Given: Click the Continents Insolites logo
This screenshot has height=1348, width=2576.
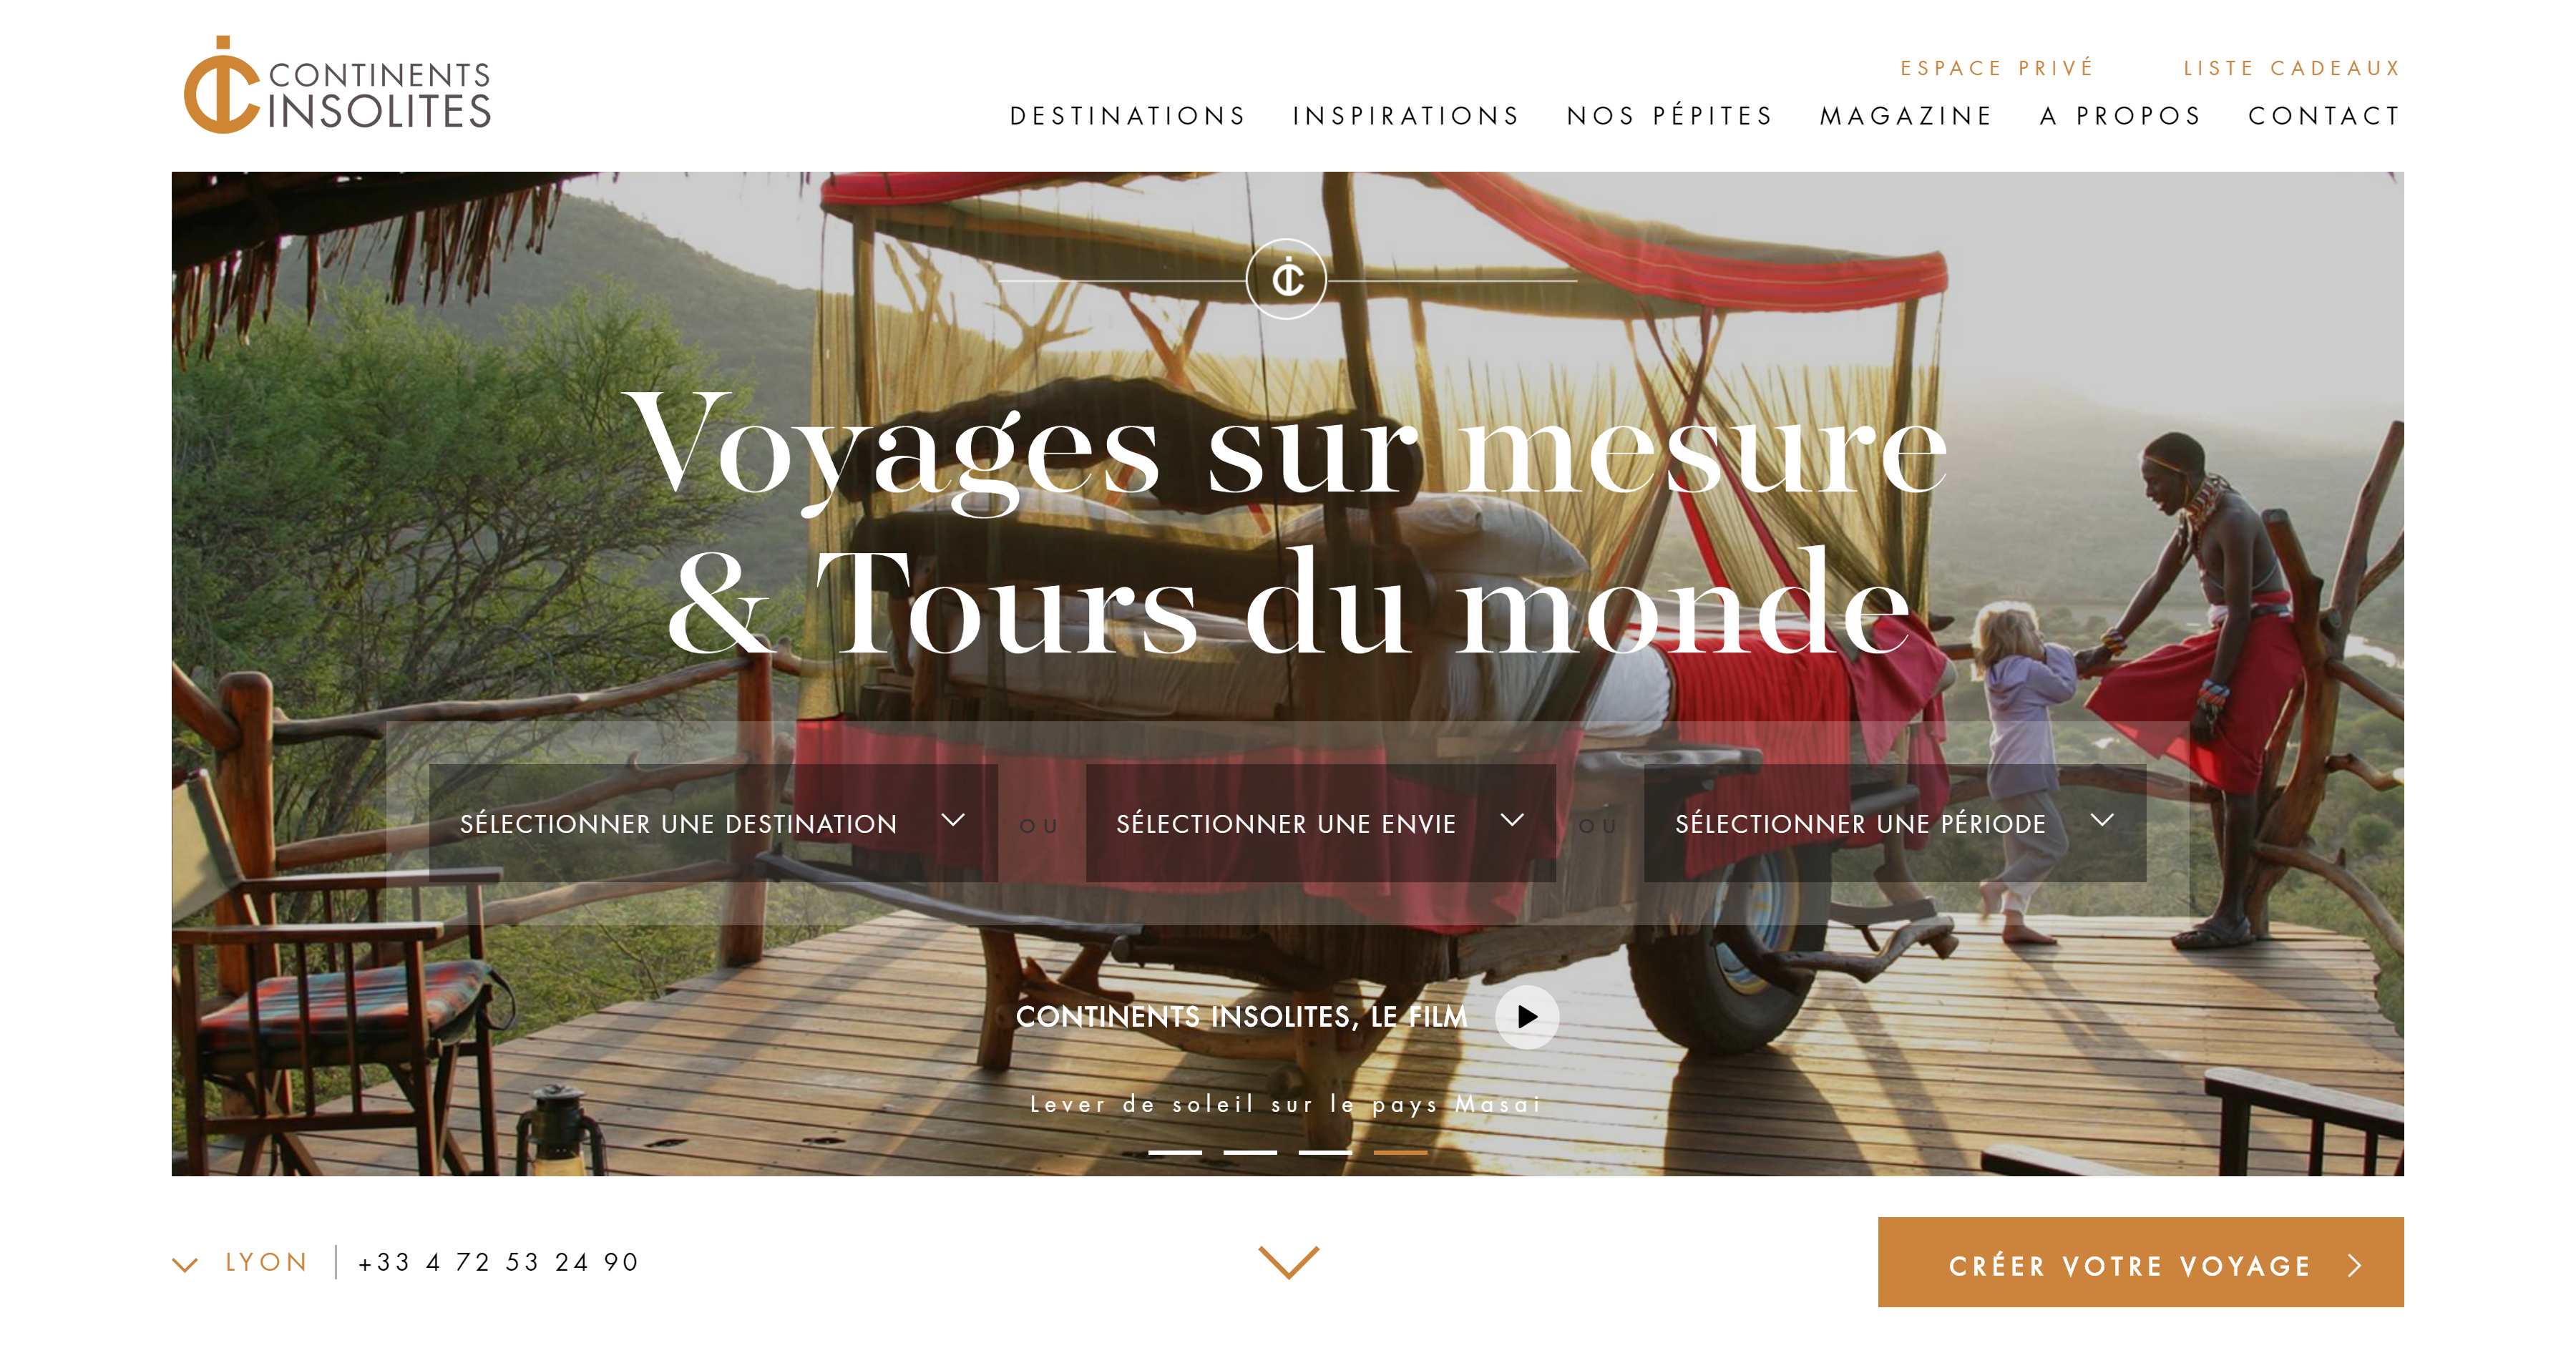Looking at the screenshot, I should pos(337,85).
